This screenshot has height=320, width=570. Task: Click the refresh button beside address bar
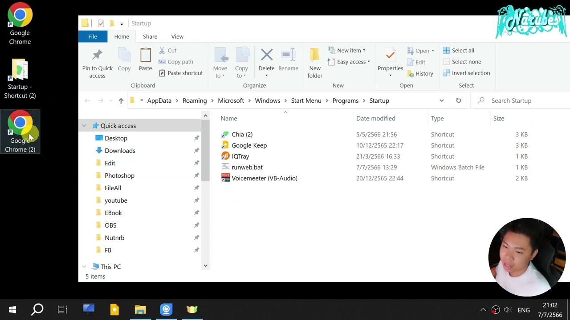tap(458, 100)
